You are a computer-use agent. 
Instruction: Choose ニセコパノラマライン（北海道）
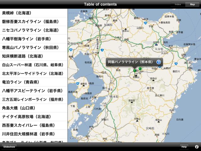[x=34, y=30]
